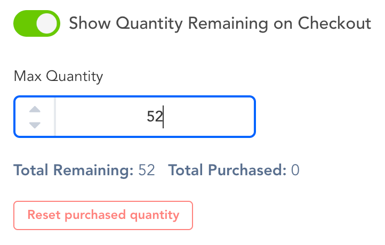This screenshot has width=385, height=245.
Task: Click the word Checkout in the toggle label
Action: click(x=334, y=23)
